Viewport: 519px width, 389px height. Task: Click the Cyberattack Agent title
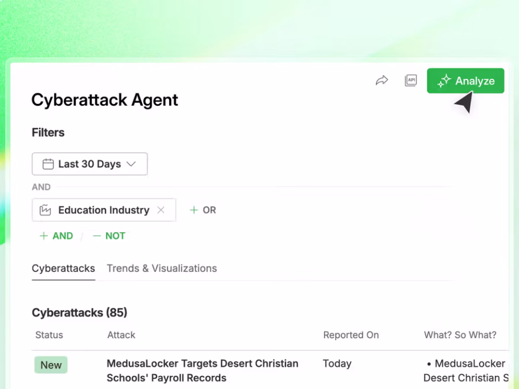[104, 100]
